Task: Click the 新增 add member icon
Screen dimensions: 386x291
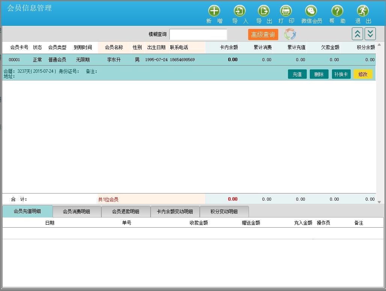Action: point(214,11)
